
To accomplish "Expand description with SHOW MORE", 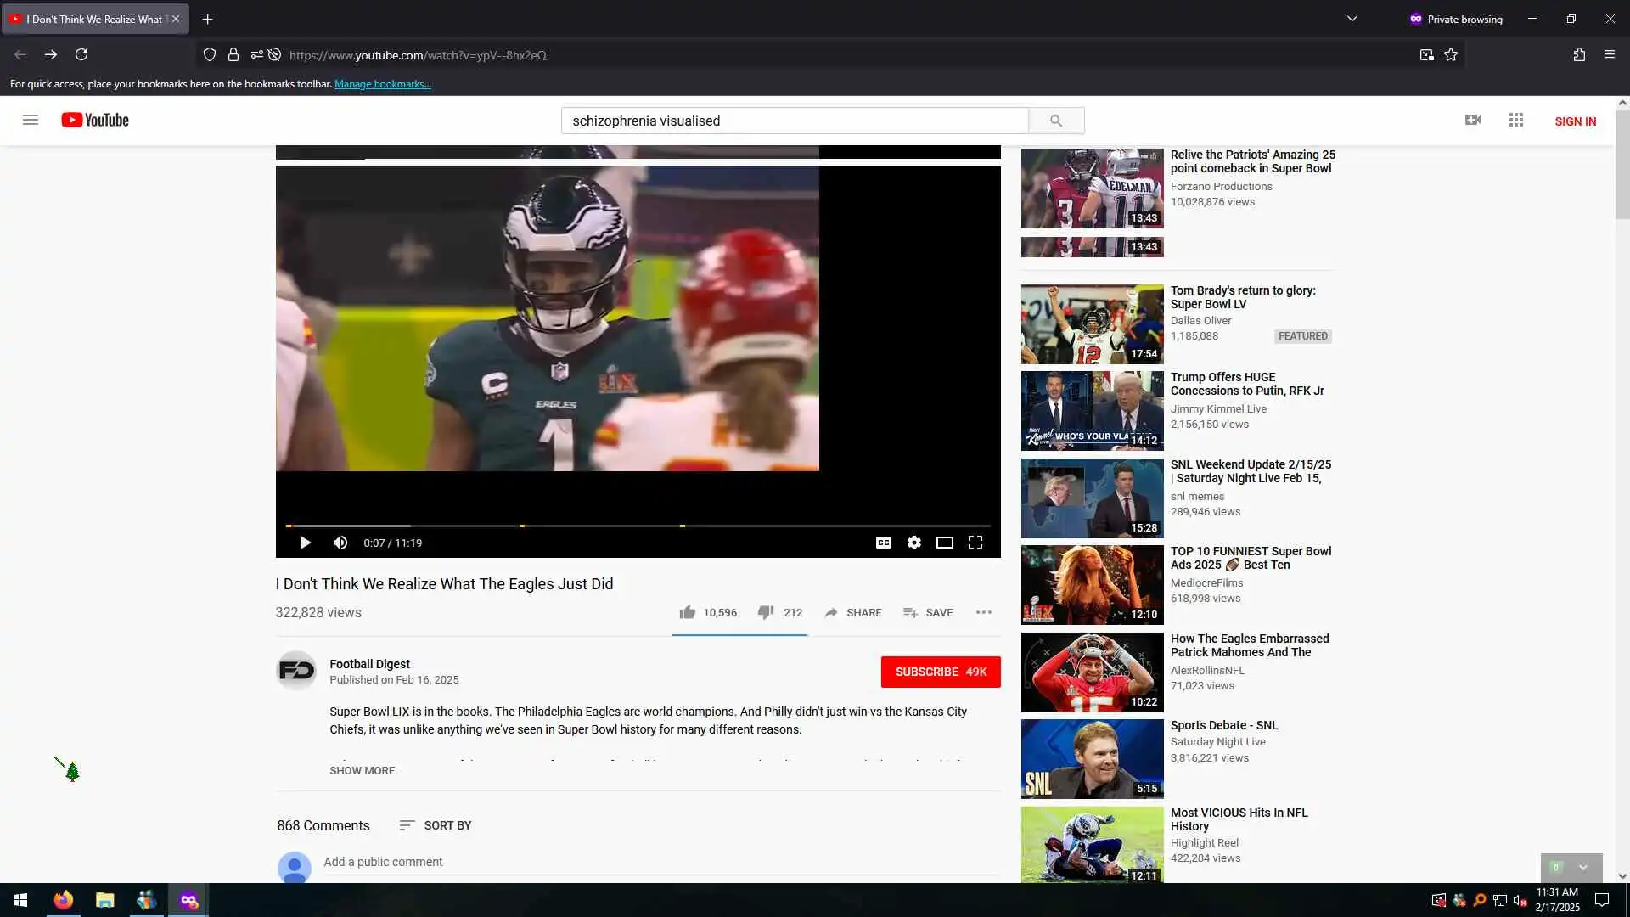I will (x=363, y=771).
